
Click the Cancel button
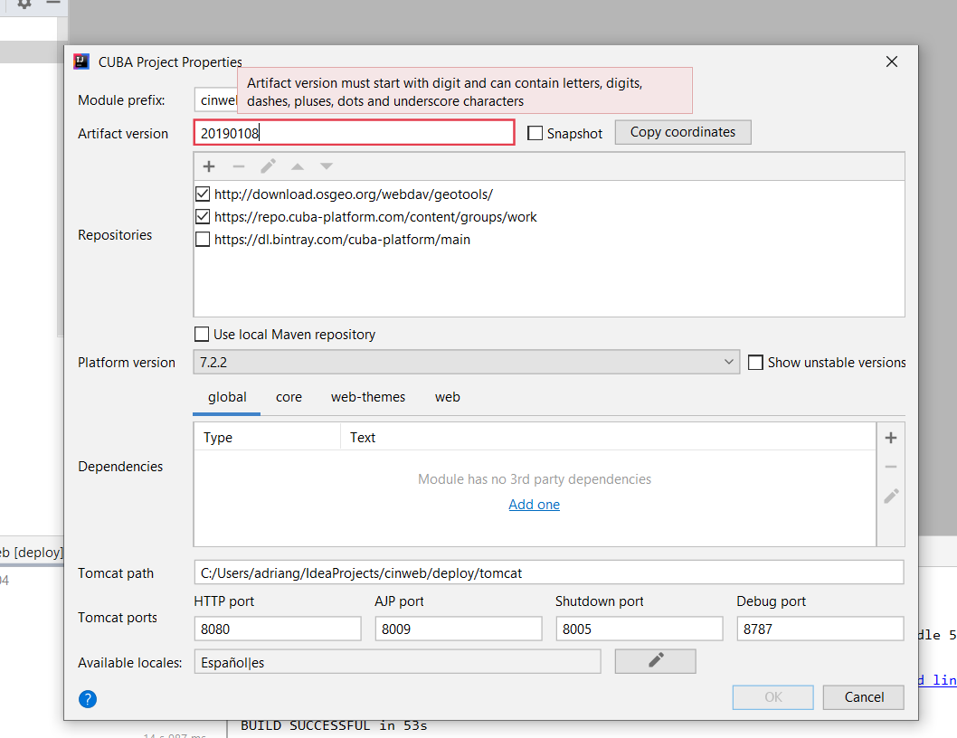click(x=863, y=697)
